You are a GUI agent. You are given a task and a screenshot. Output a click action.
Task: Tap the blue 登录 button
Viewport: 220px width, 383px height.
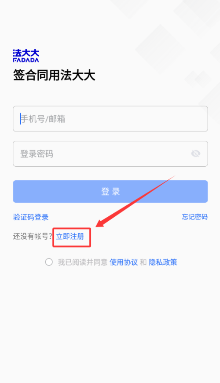point(110,192)
